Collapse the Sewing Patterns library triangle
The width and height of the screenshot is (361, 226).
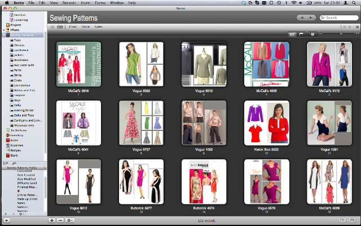4,35
